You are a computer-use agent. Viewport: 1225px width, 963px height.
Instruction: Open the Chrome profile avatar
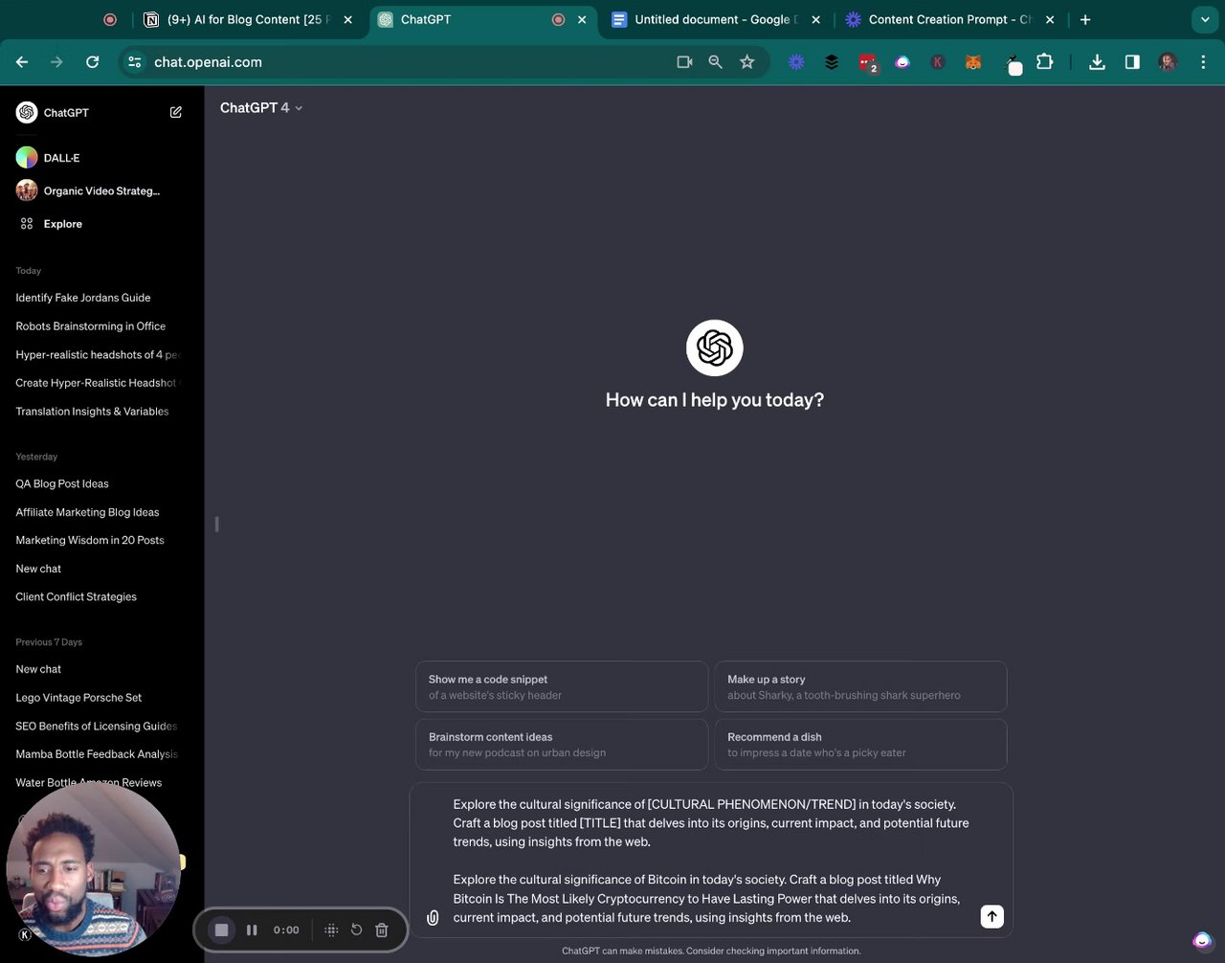1168,62
